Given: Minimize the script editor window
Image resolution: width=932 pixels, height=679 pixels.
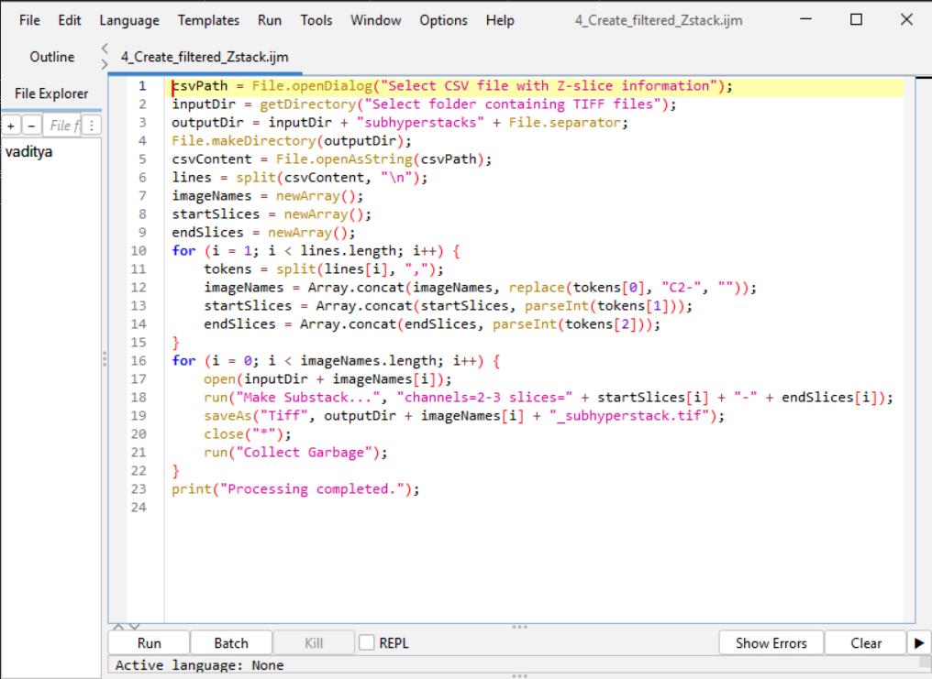Looking at the screenshot, I should pyautogui.click(x=806, y=19).
